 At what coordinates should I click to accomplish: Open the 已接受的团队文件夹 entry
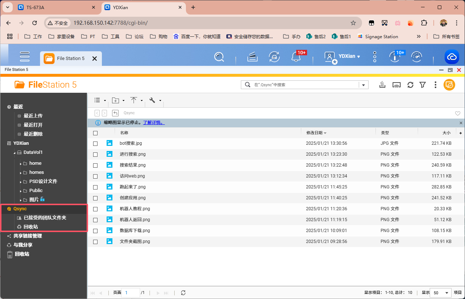coord(45,218)
